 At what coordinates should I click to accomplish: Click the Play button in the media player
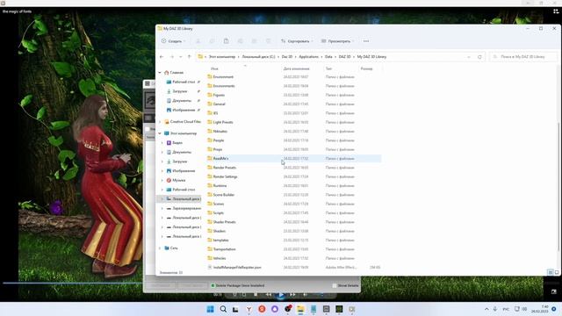(x=281, y=295)
